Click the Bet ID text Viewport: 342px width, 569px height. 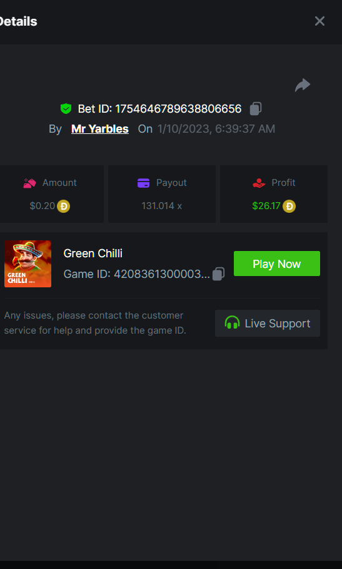[160, 108]
